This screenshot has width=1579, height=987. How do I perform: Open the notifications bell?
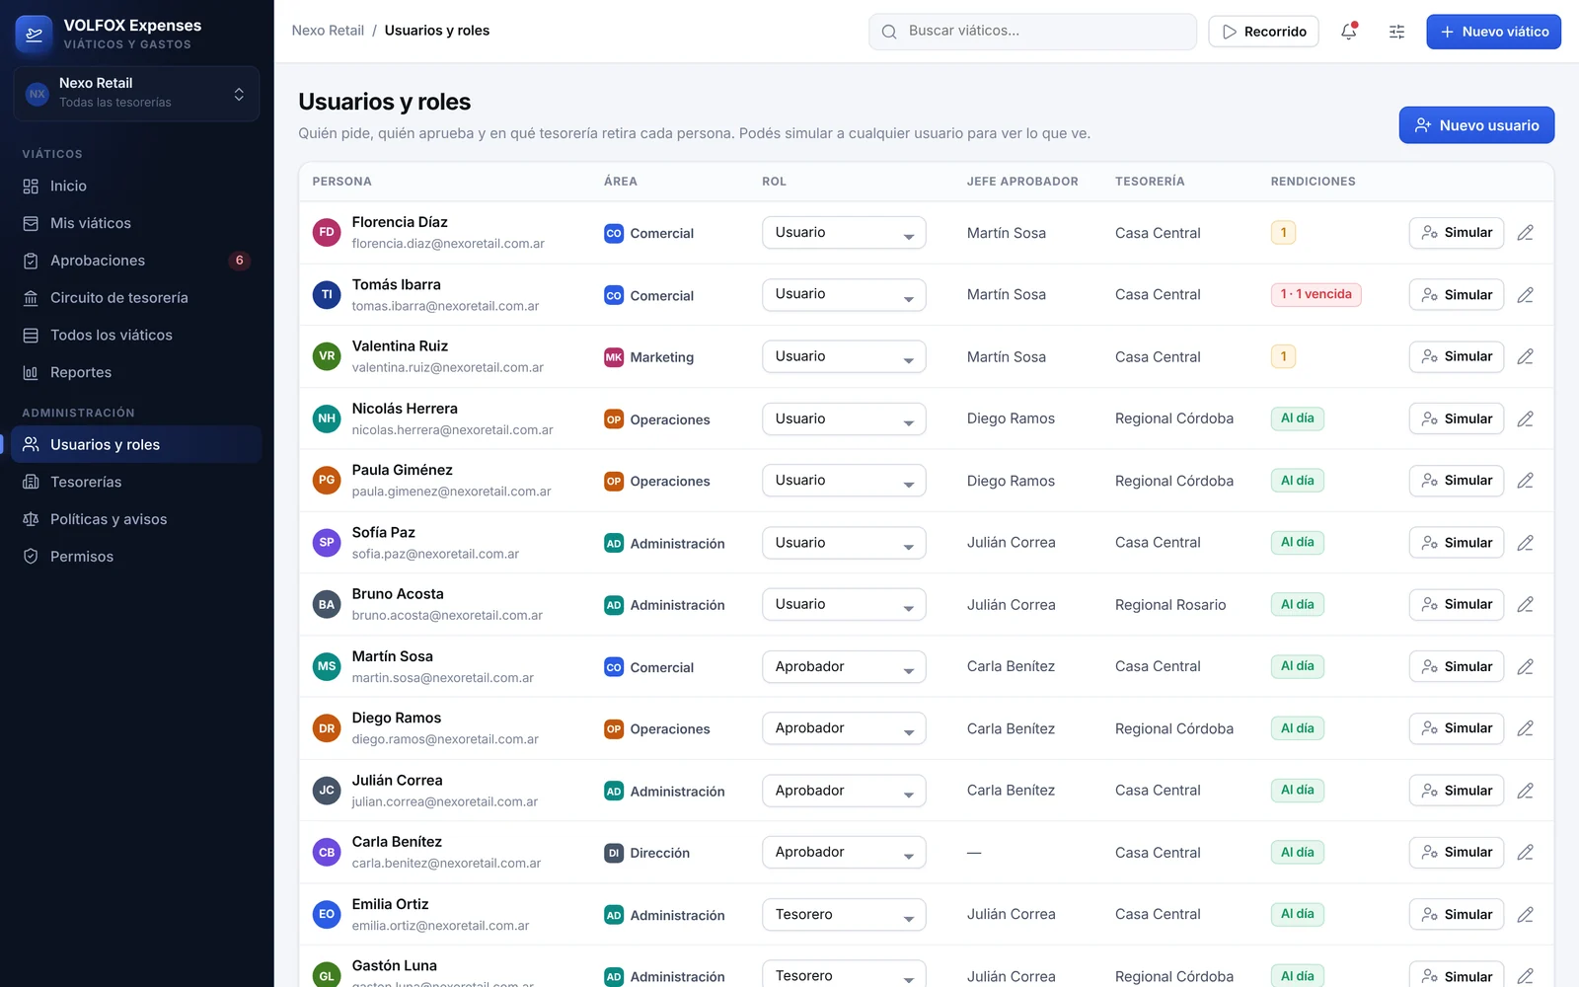tap(1349, 32)
